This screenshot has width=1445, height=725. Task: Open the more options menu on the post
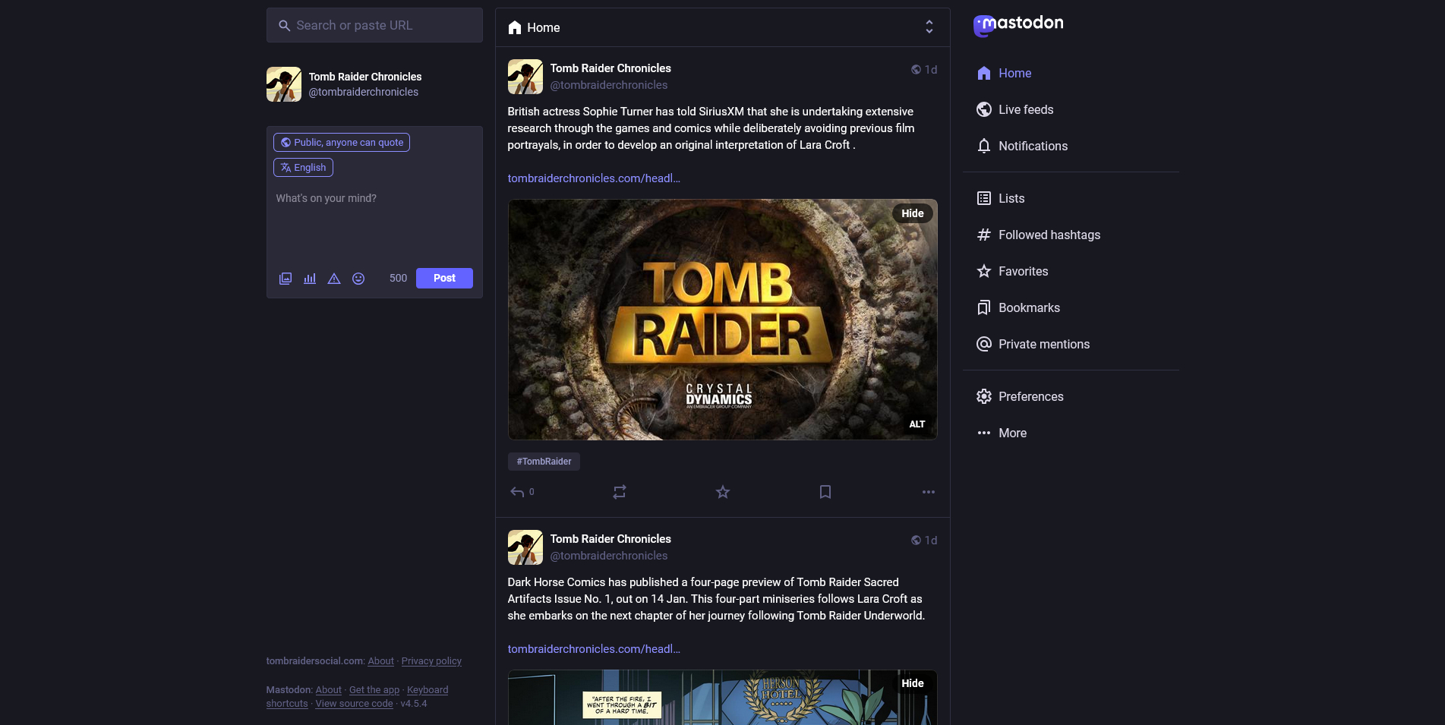pyautogui.click(x=928, y=492)
